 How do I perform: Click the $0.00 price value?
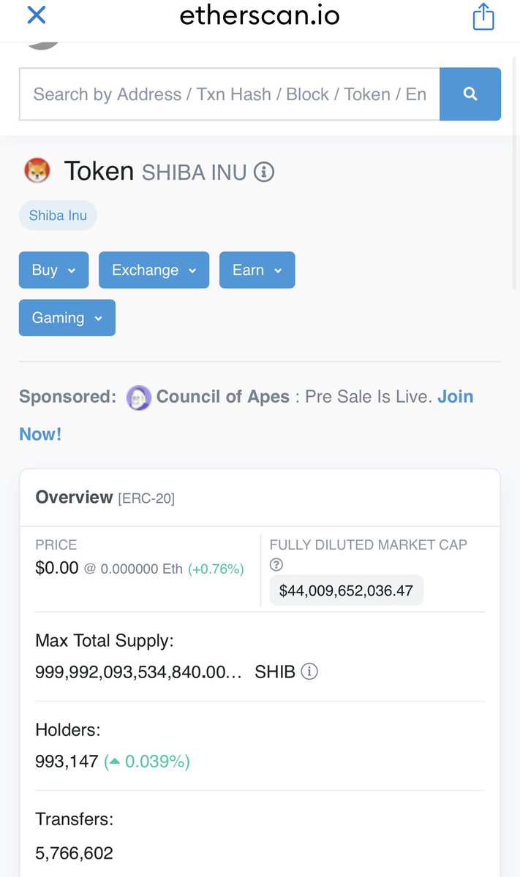click(x=57, y=568)
